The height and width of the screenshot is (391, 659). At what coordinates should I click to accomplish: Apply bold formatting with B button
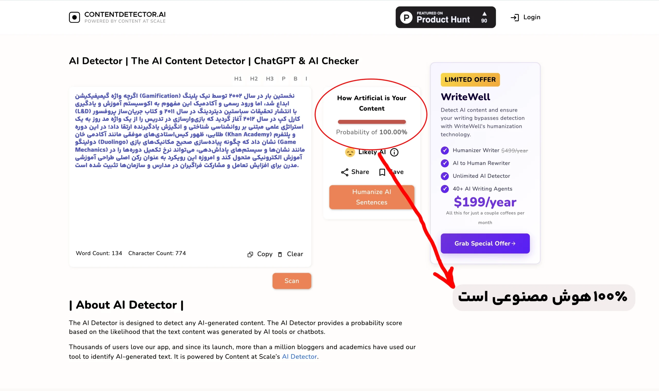(295, 78)
